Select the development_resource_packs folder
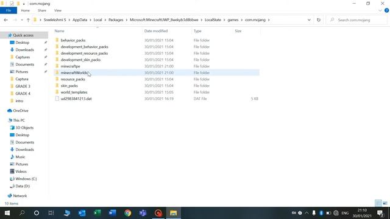 tap(84, 53)
